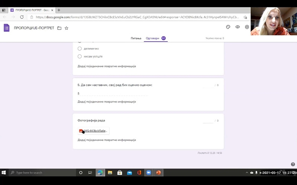
Task: Open the Windows Start menu
Action: 4,172
